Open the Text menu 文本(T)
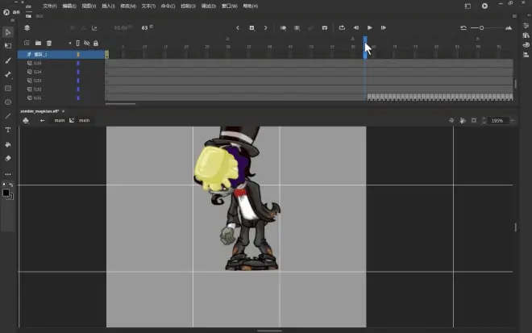This screenshot has height=333, width=532. point(148,6)
